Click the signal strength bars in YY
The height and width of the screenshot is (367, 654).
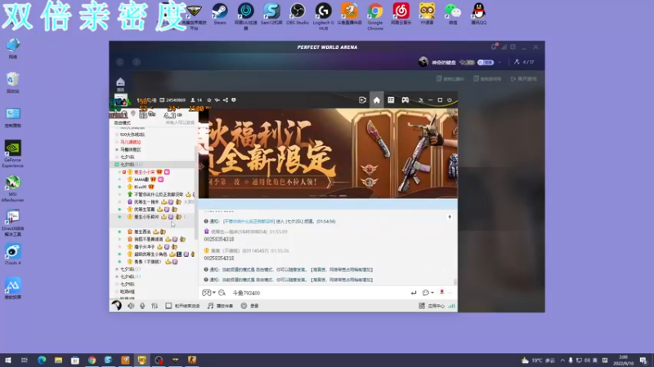pyautogui.click(x=452, y=306)
